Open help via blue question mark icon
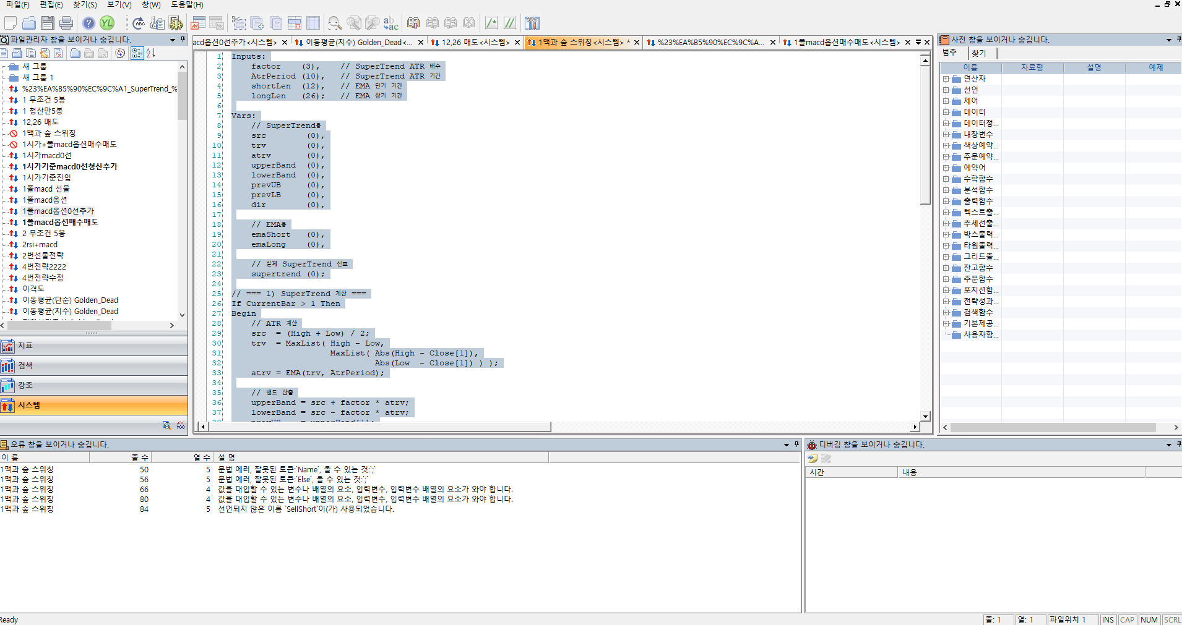The height and width of the screenshot is (625, 1182). click(x=89, y=23)
